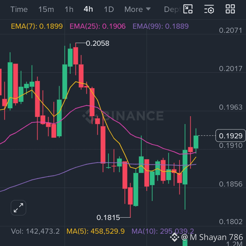Open the multi-chart grid layout icon
246x246 pixels.
point(230,9)
